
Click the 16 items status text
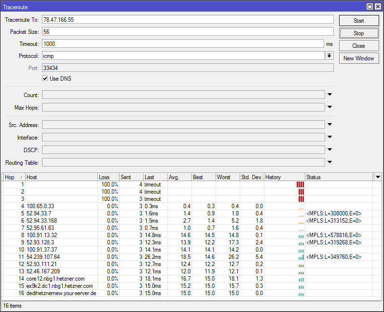12,306
